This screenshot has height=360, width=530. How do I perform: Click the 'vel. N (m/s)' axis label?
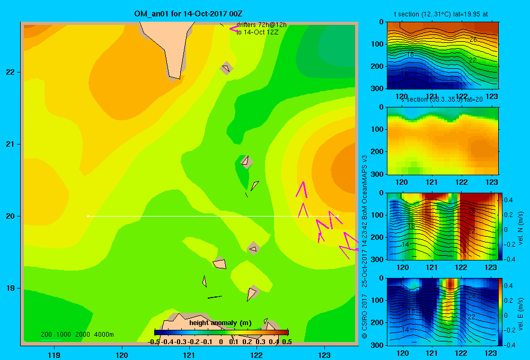pos(520,228)
